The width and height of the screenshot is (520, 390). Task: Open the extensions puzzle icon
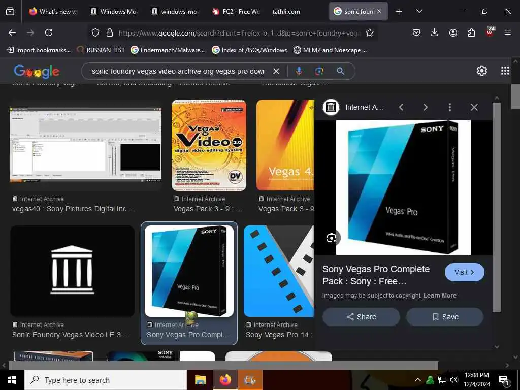(471, 32)
